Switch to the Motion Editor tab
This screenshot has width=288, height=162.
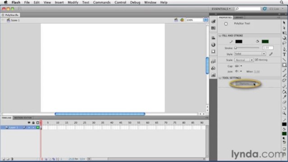[x=23, y=118]
